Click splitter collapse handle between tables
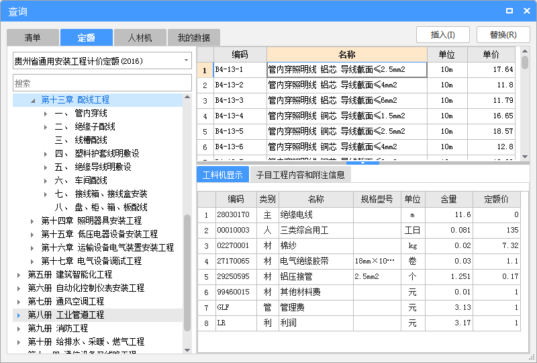This screenshot has height=363, width=537. (362, 163)
